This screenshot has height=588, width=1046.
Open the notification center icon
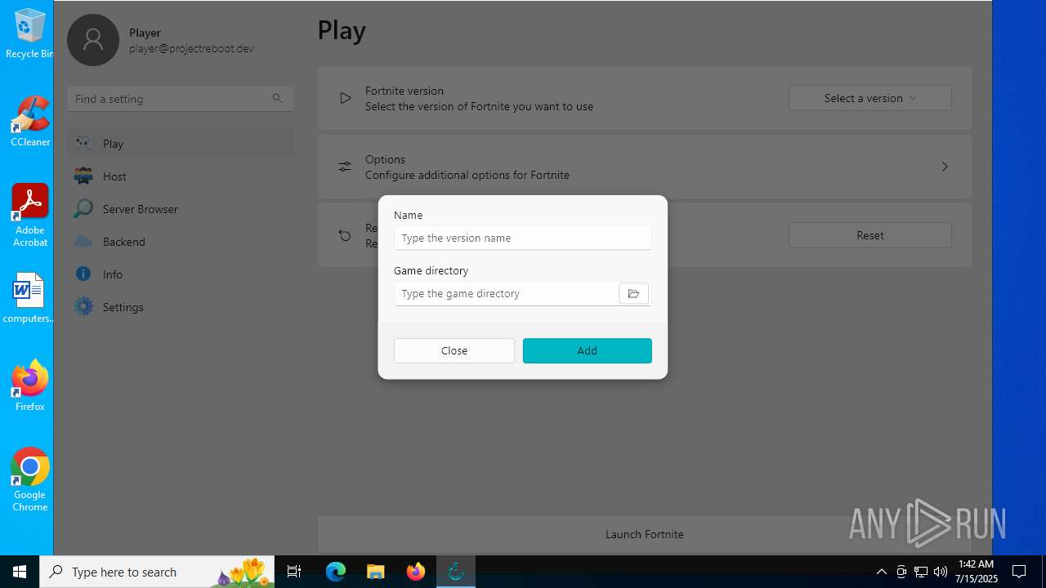pos(1019,572)
